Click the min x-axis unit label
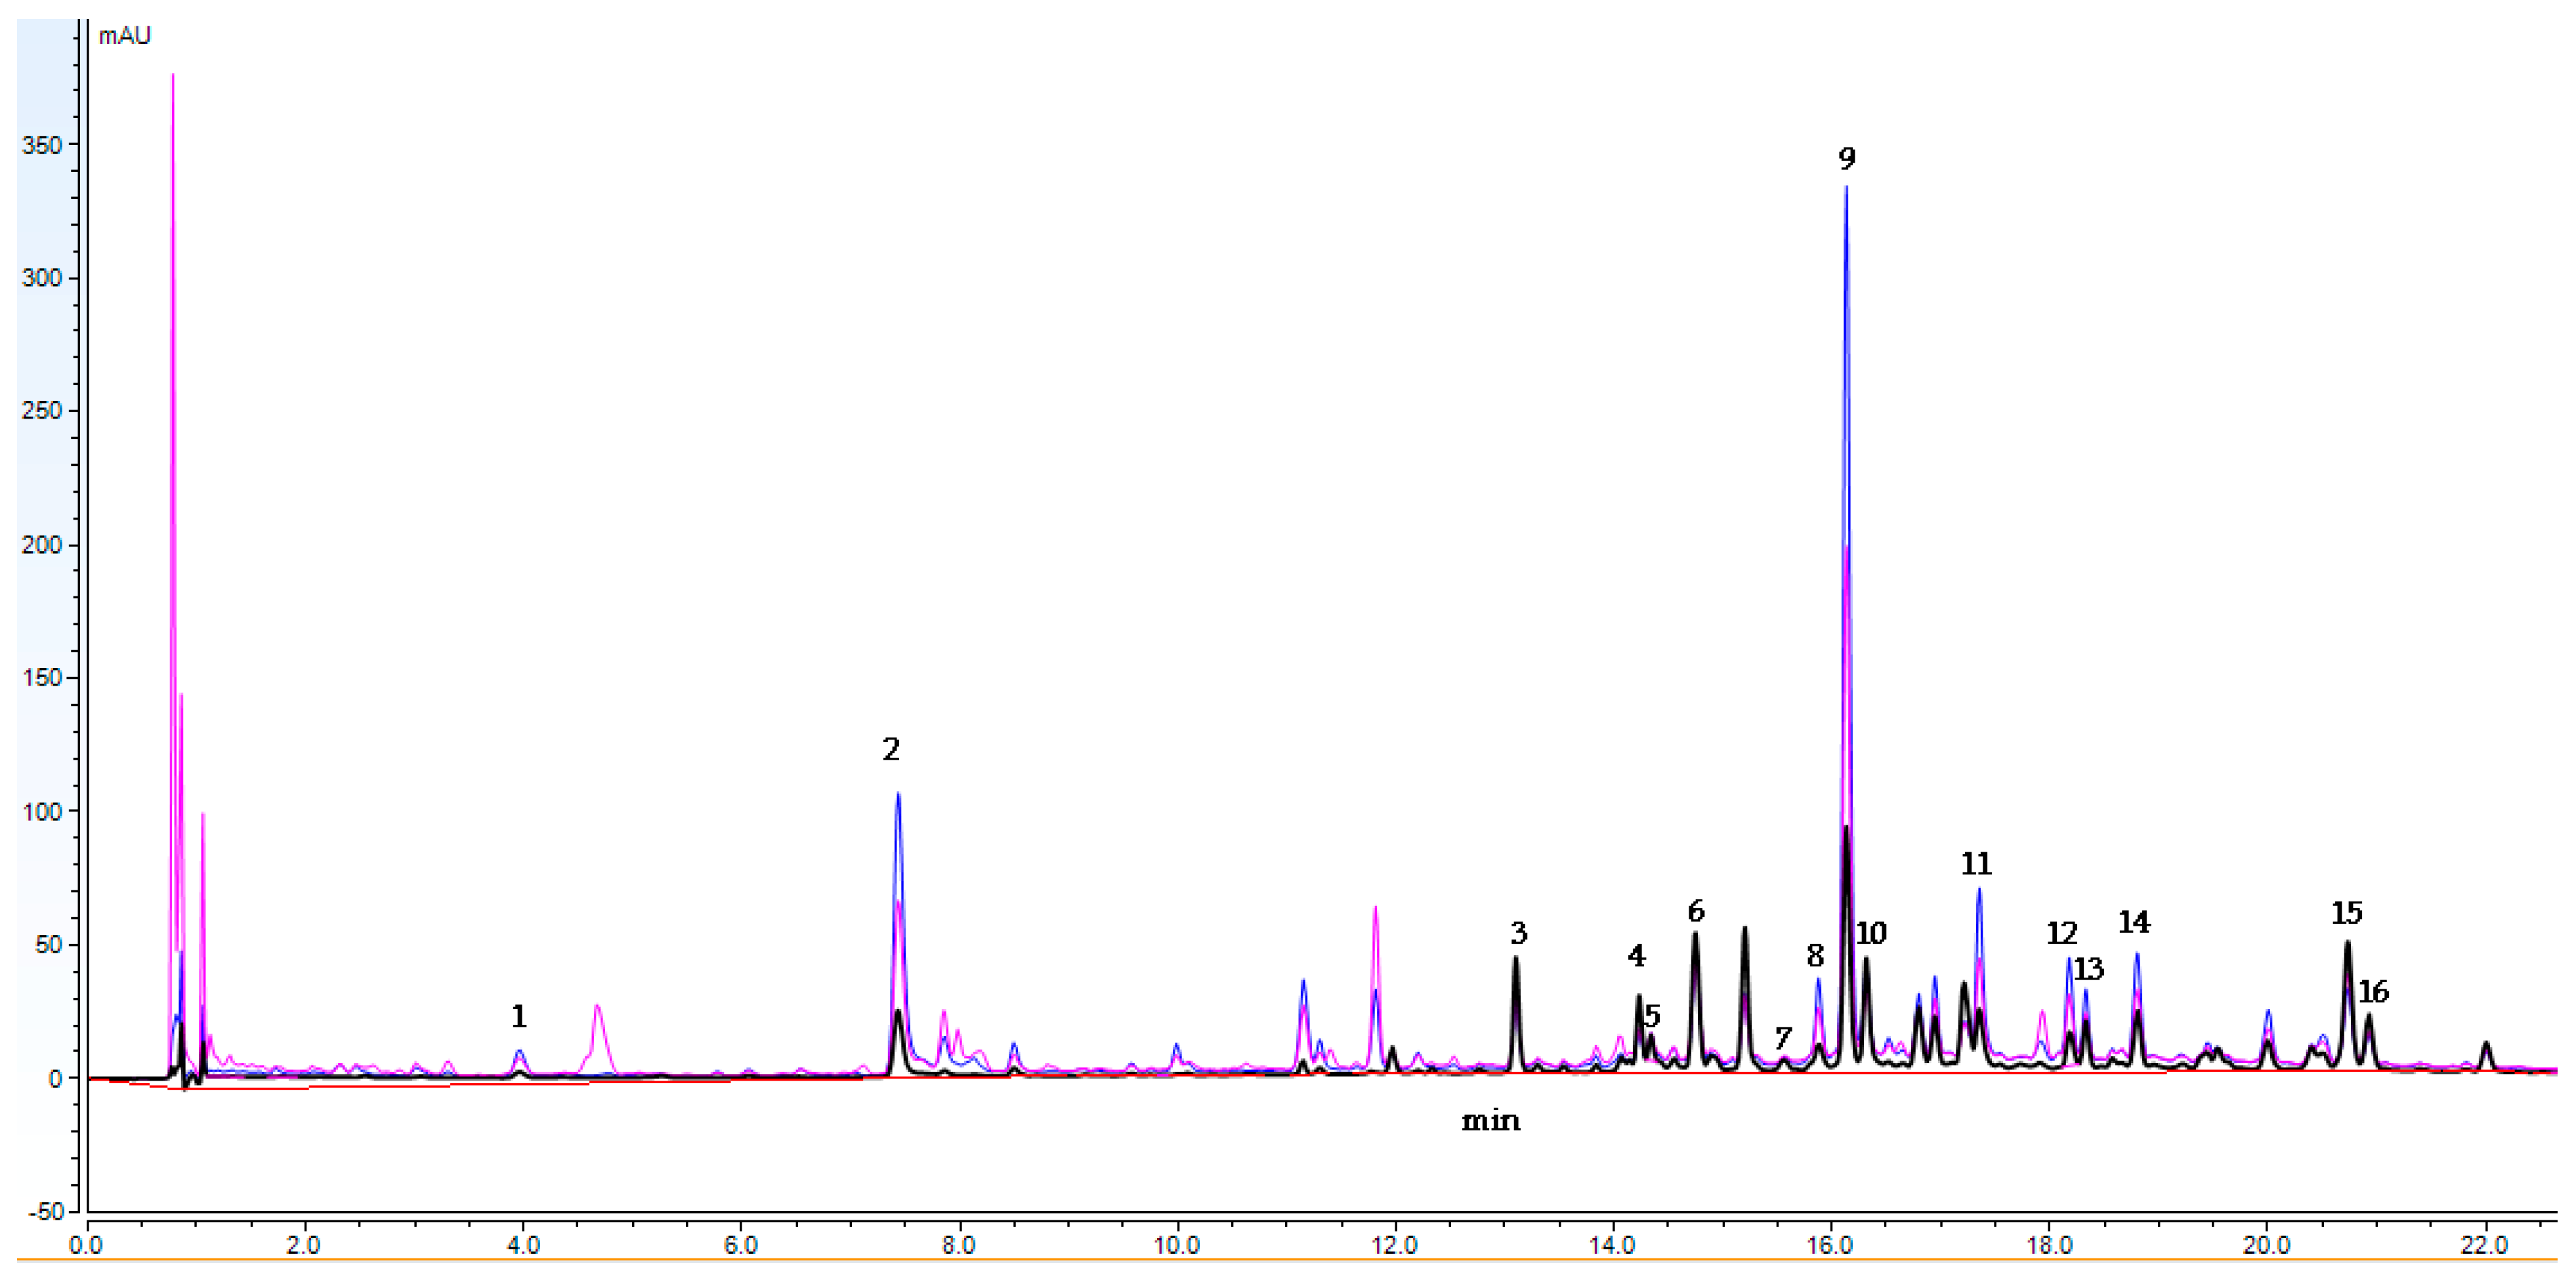The height and width of the screenshot is (1282, 2576). coord(1490,1120)
